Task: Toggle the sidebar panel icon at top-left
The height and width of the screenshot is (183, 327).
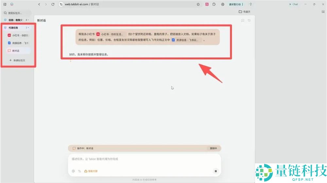Action: [5, 4]
